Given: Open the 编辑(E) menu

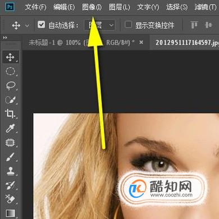Looking at the screenshot, I should click(x=64, y=7).
